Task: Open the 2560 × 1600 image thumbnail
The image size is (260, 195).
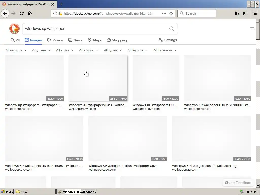Action: 98,78
